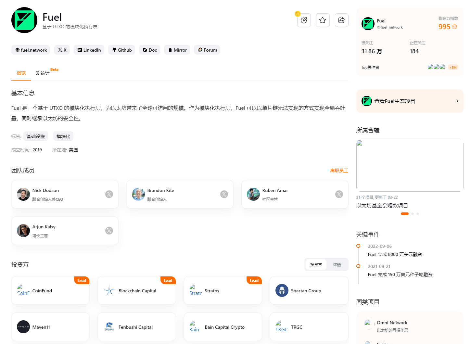Open Arjun Kalsy's X profile icon
Viewport: 471px width, 344px height.
click(109, 231)
